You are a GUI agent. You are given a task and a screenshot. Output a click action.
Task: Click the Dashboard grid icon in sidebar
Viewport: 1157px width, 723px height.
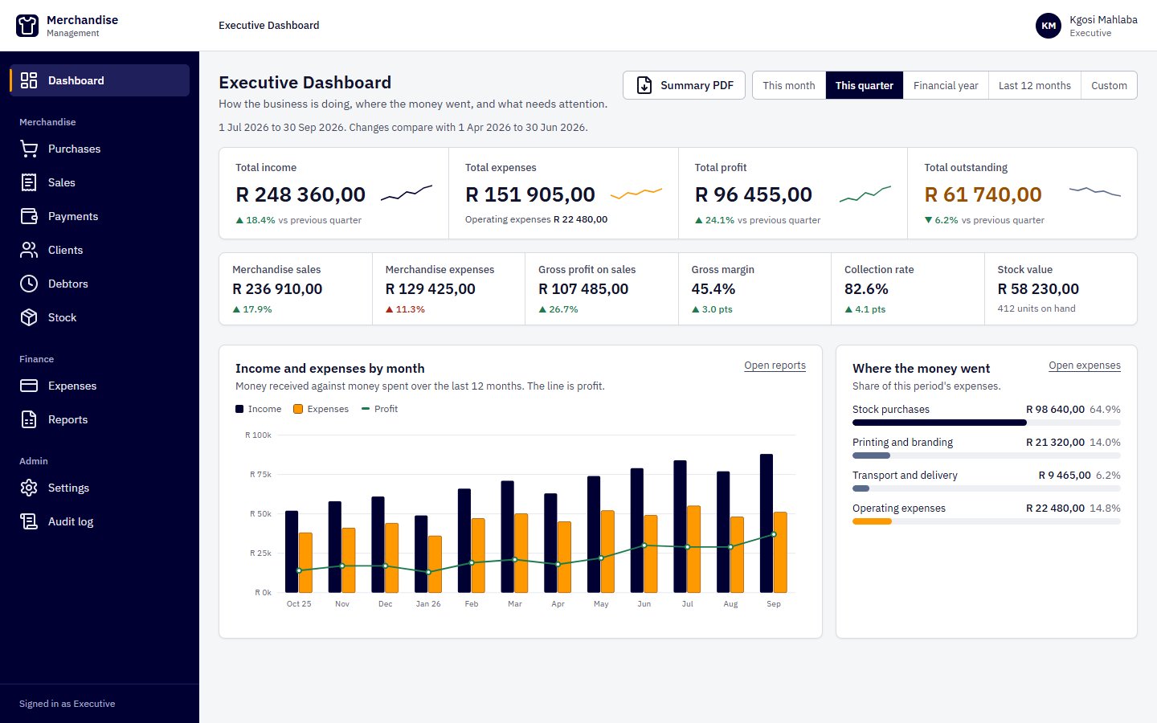point(29,80)
